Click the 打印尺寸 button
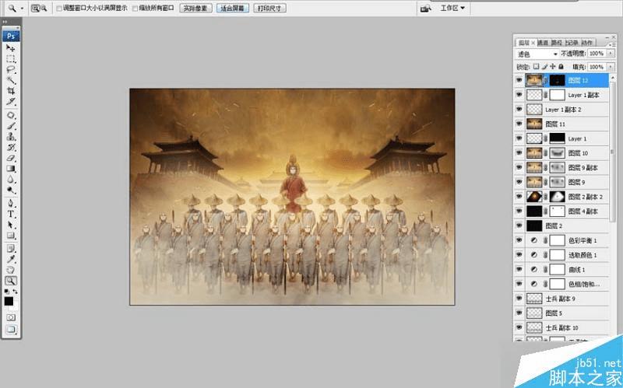 [269, 8]
